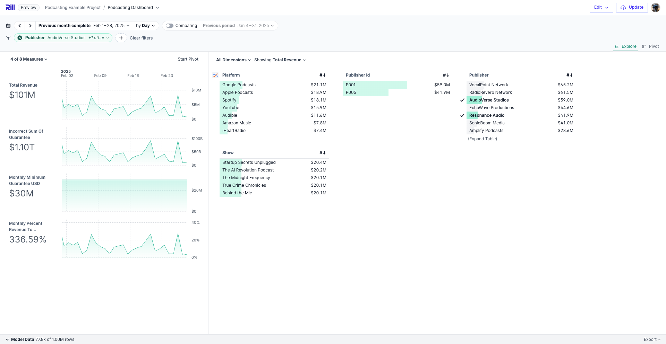Image resolution: width=666 pixels, height=344 pixels.
Task: Click the Clear filters link
Action: coord(141,38)
